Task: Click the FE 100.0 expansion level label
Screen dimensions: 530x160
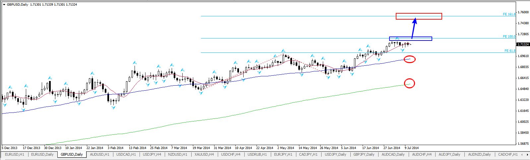Action: [509, 37]
